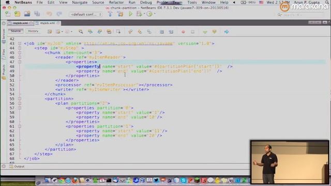Viewport: 331px width, 186px height.
Task: Collapse the chunk element fold at line 45
Action: [20, 53]
